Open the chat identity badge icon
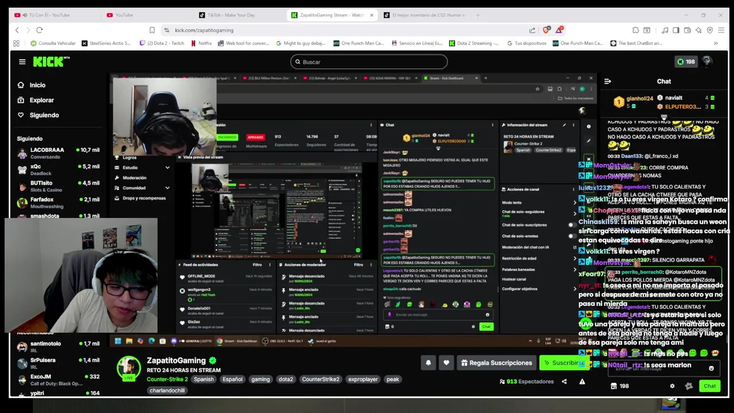 pyautogui.click(x=689, y=386)
